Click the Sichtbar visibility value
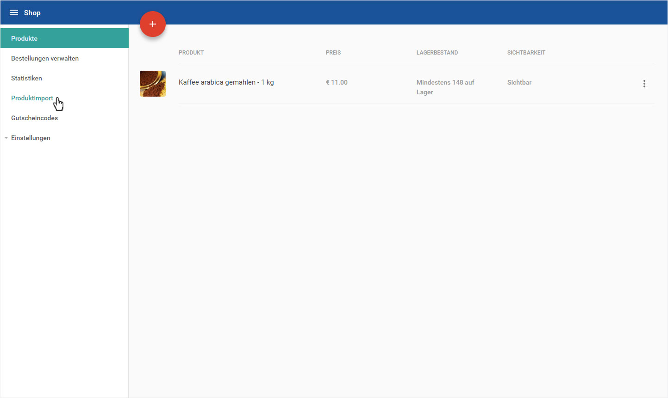Screen dimensions: 668x398 coord(519,82)
